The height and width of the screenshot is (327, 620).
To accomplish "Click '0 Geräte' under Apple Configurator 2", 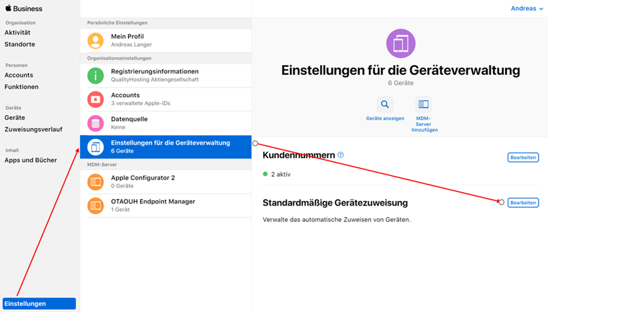I will pyautogui.click(x=122, y=186).
